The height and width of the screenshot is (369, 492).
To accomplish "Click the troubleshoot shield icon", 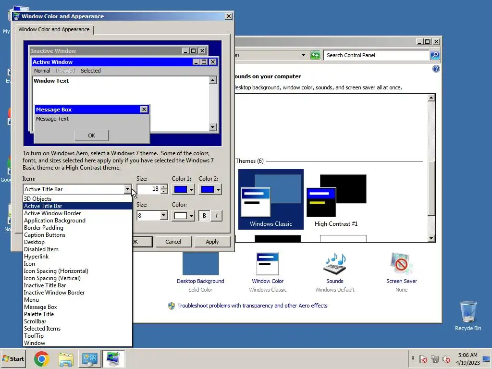I will (172, 306).
